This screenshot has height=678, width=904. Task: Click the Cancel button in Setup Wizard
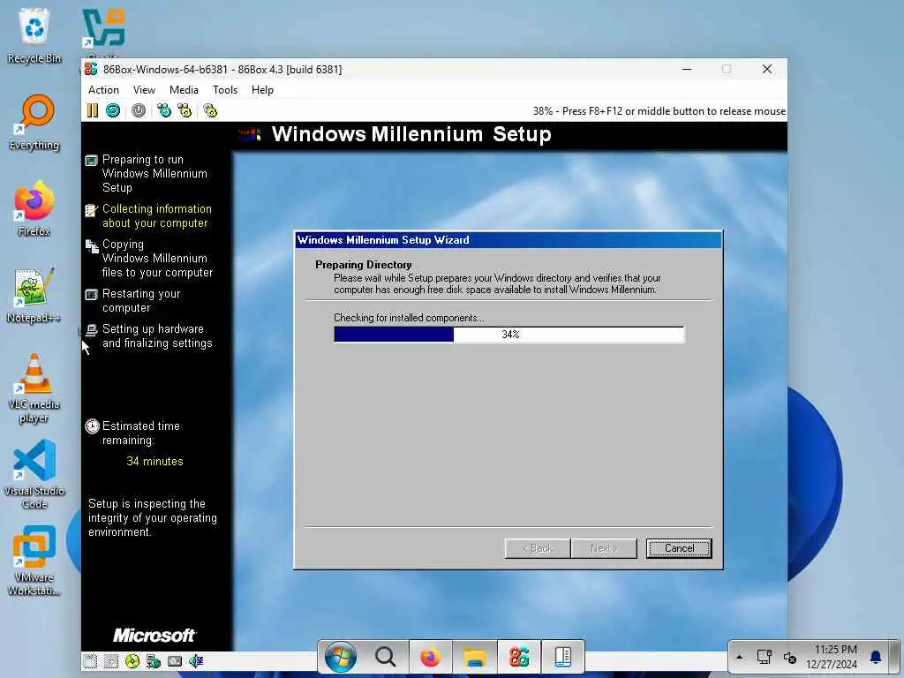point(679,548)
